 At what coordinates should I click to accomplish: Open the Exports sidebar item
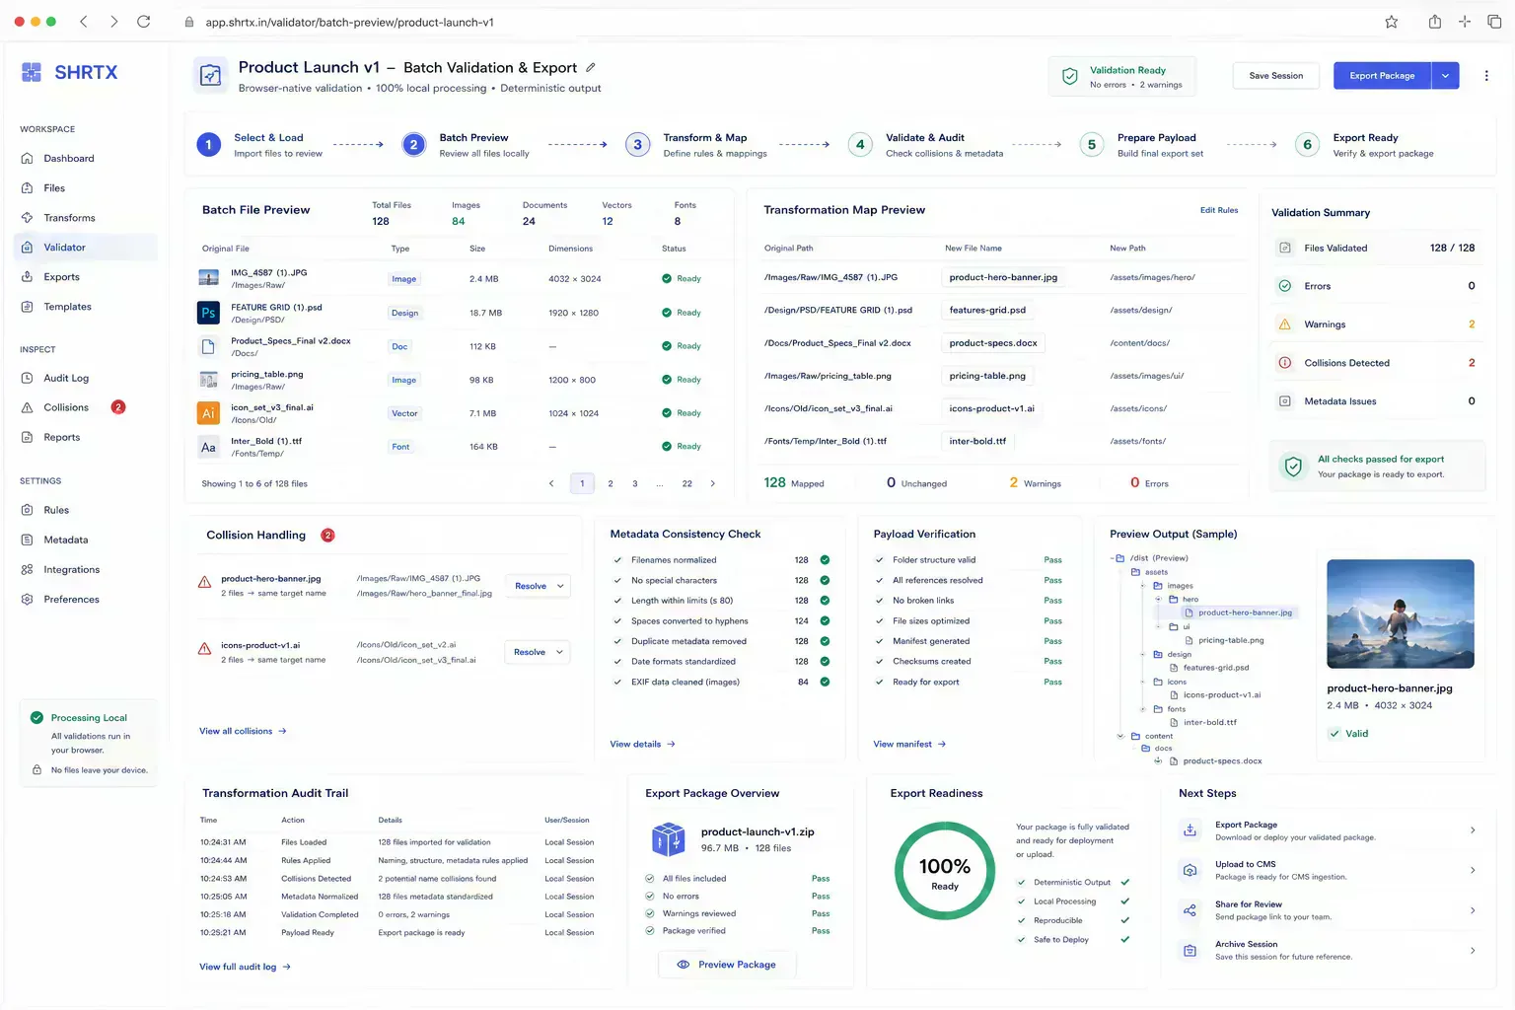(x=61, y=277)
